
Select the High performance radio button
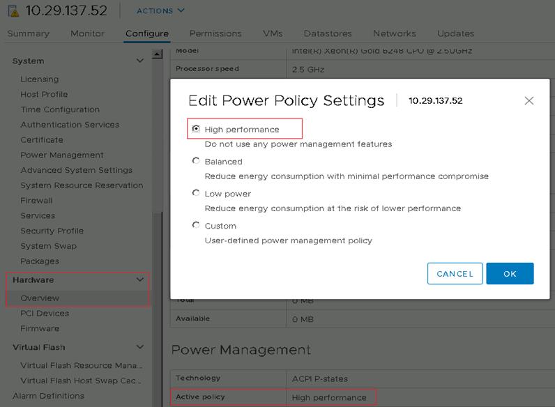click(196, 129)
